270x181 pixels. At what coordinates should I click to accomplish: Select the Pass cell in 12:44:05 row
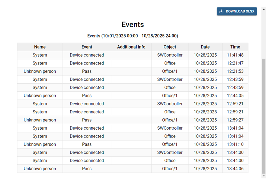87,96
